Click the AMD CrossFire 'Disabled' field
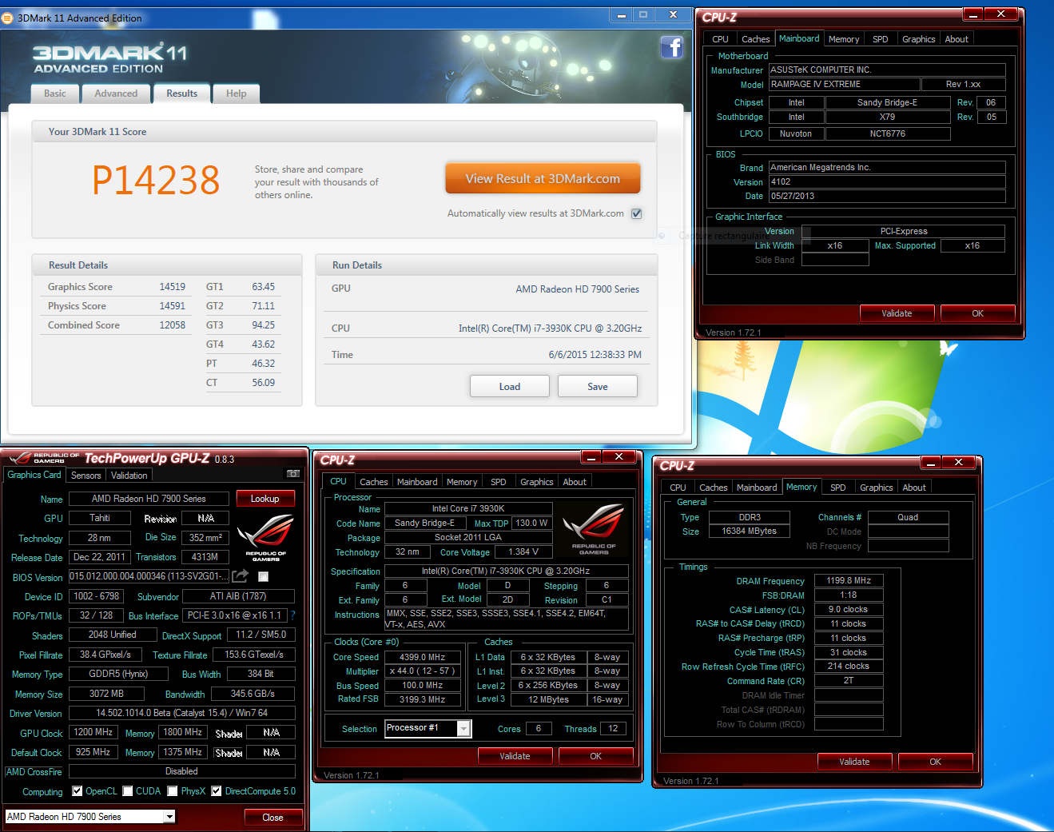The height and width of the screenshot is (832, 1054). point(181,771)
